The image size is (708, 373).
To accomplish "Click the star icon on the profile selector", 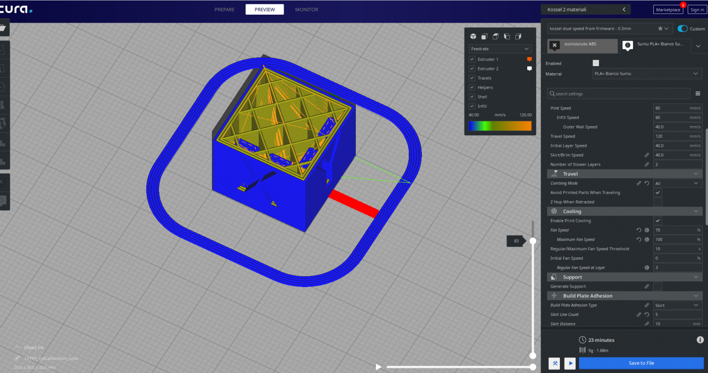I will pos(660,28).
